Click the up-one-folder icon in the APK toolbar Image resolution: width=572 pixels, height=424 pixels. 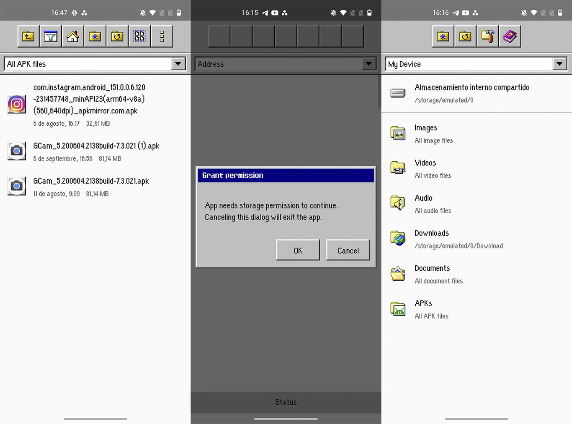28,36
